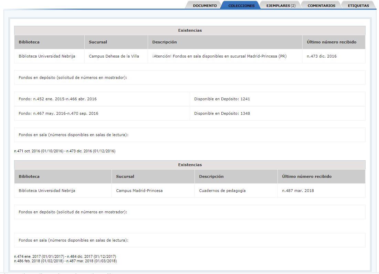Select issue n.486 feb. 2018 (01/02/2018)
The image size is (379, 274).
pos(39,261)
